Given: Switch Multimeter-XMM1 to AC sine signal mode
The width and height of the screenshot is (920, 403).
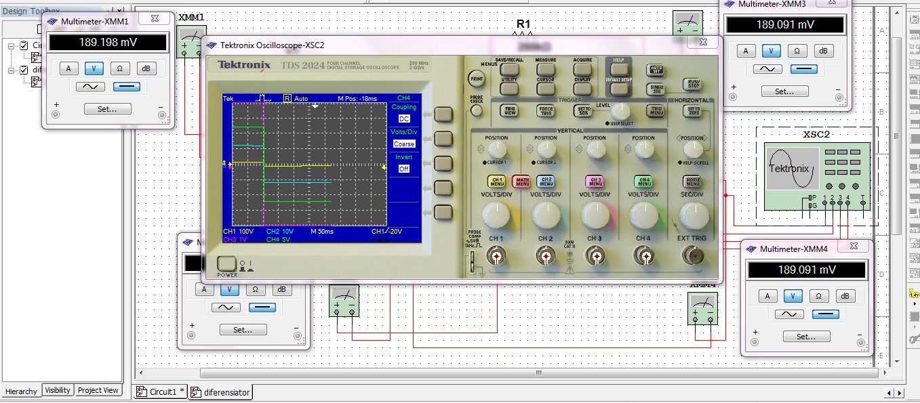Looking at the screenshot, I should [90, 87].
